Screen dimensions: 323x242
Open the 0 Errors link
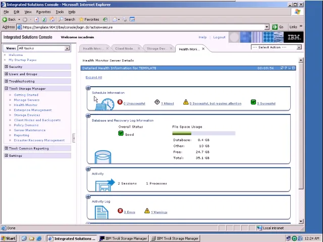pos(129,212)
